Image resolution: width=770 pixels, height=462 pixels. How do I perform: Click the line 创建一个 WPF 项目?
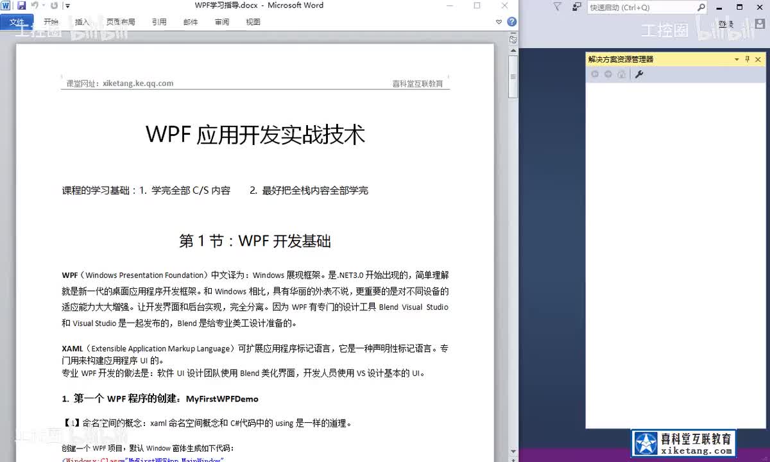[x=148, y=448]
